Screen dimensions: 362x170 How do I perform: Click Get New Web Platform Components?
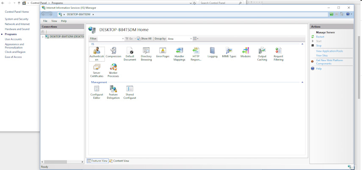329,62
